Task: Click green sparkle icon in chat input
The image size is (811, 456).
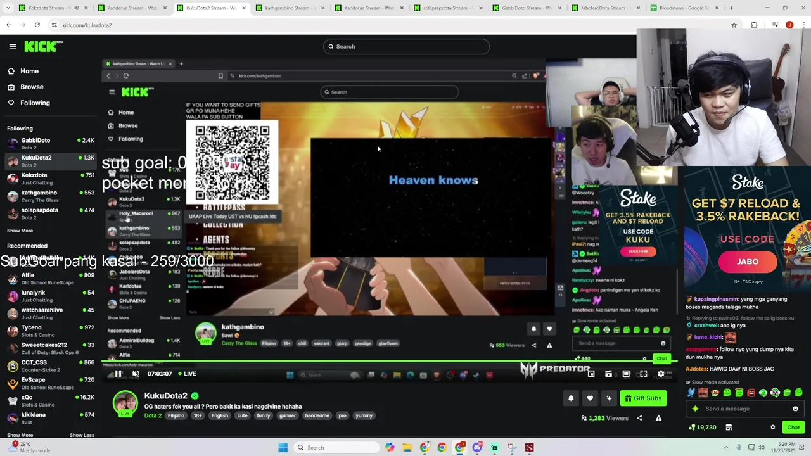Action: coord(695,408)
